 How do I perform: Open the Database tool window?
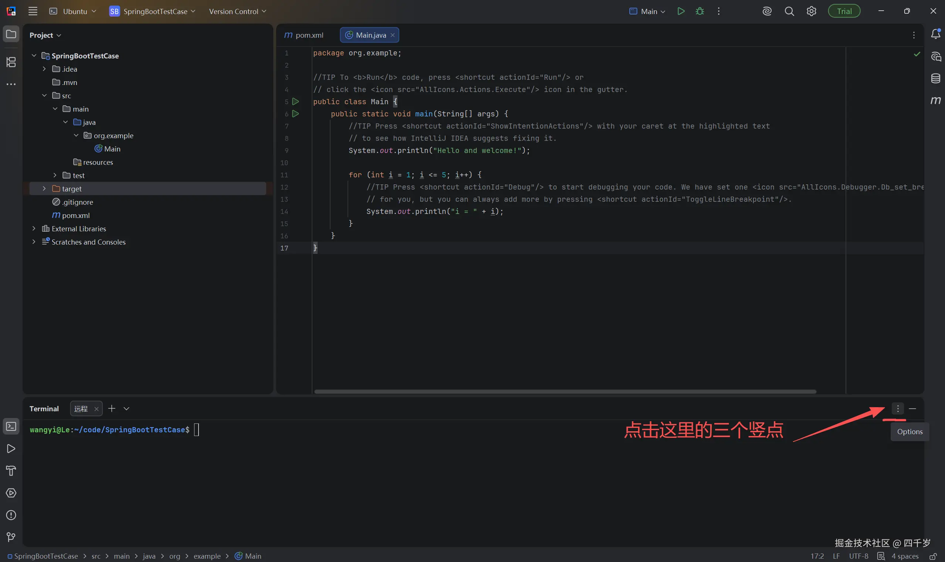tap(935, 78)
